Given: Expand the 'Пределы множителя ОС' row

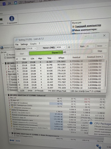Looking at the screenshot, I should click(x=12, y=129).
